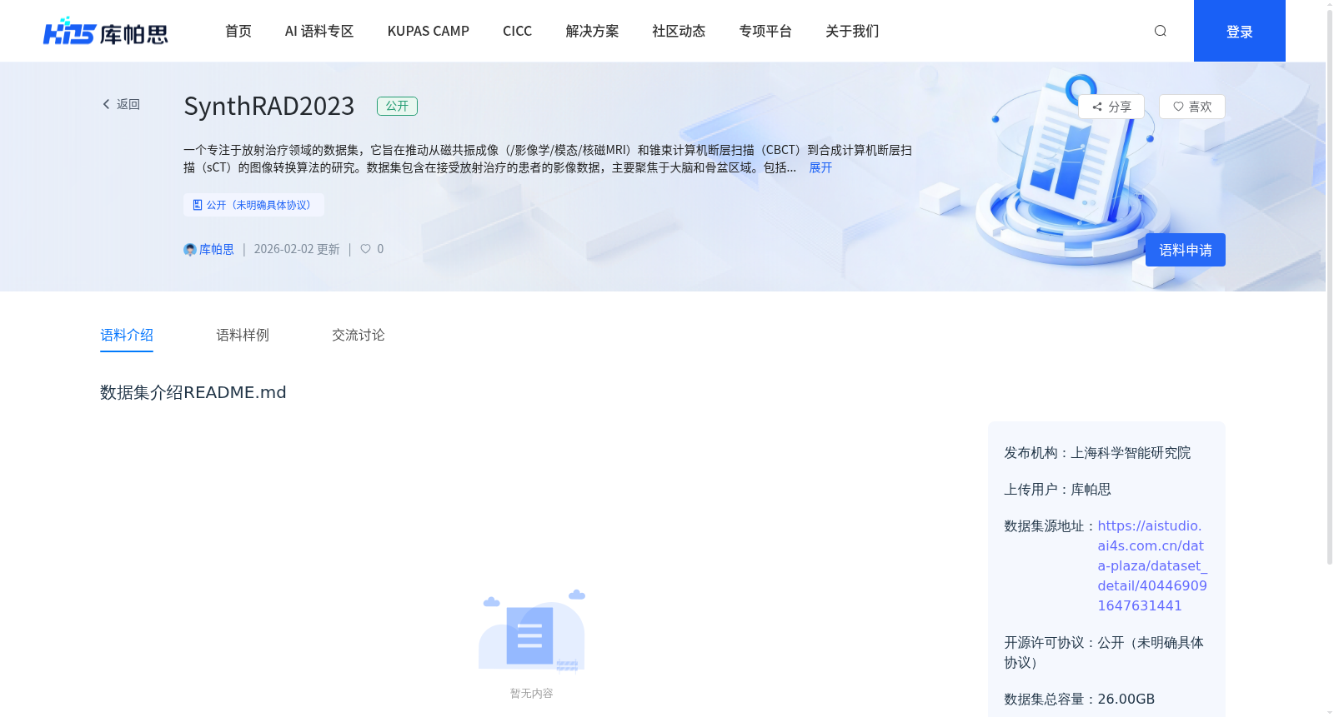
Task: Click the 语料申请 button
Action: click(1185, 250)
